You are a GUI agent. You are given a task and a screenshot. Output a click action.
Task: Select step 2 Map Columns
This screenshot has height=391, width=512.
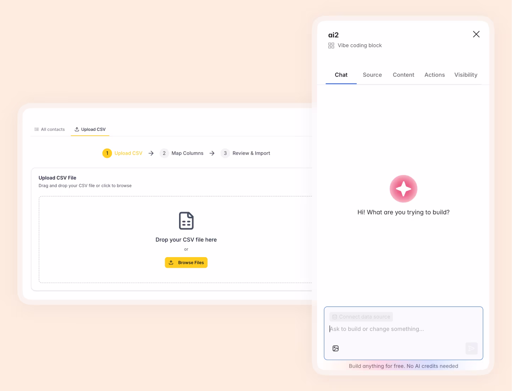click(x=182, y=153)
